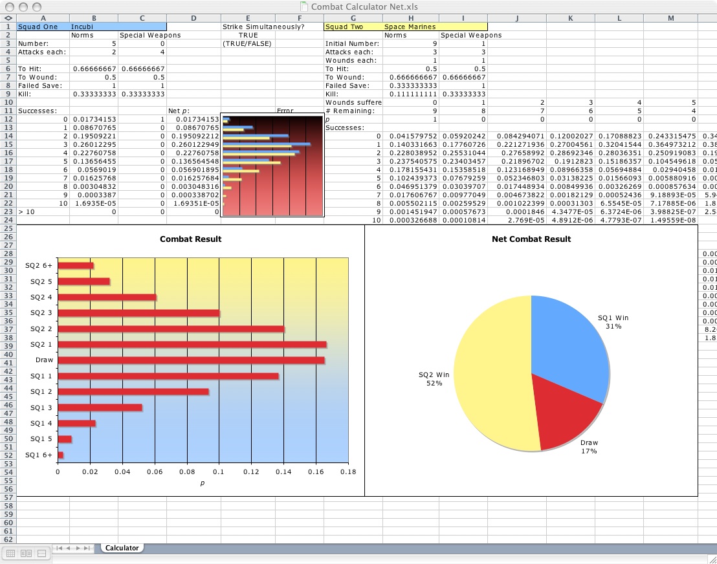Select column K header
The width and height of the screenshot is (717, 564).
570,18
